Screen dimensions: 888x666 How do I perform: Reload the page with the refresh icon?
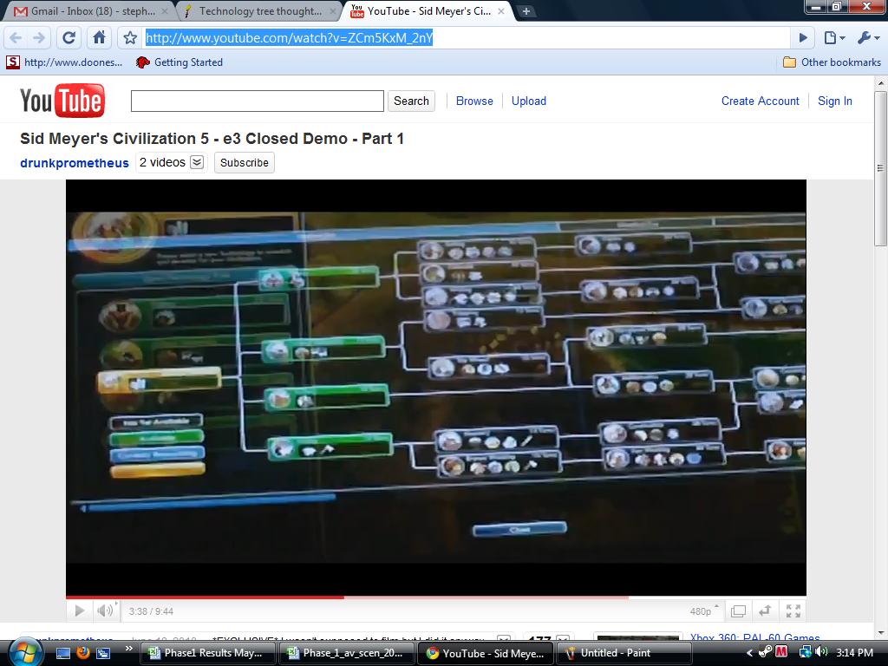[69, 38]
